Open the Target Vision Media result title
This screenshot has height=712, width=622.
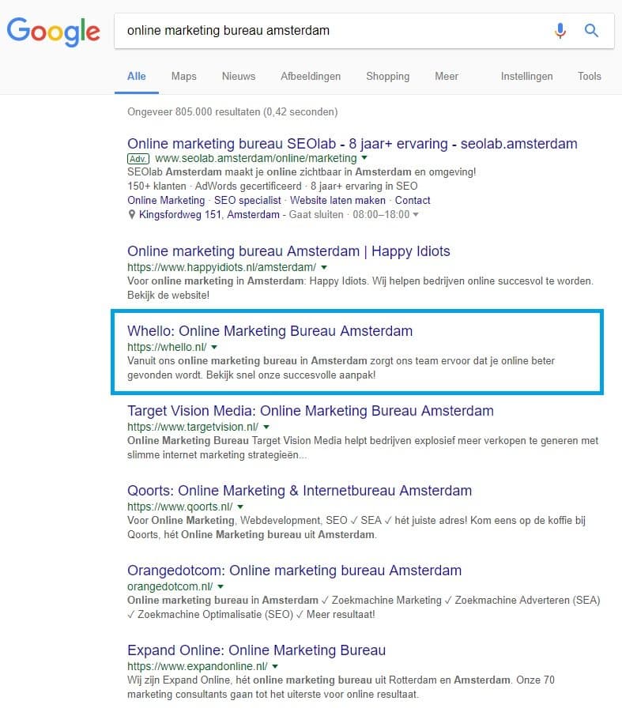coord(310,411)
